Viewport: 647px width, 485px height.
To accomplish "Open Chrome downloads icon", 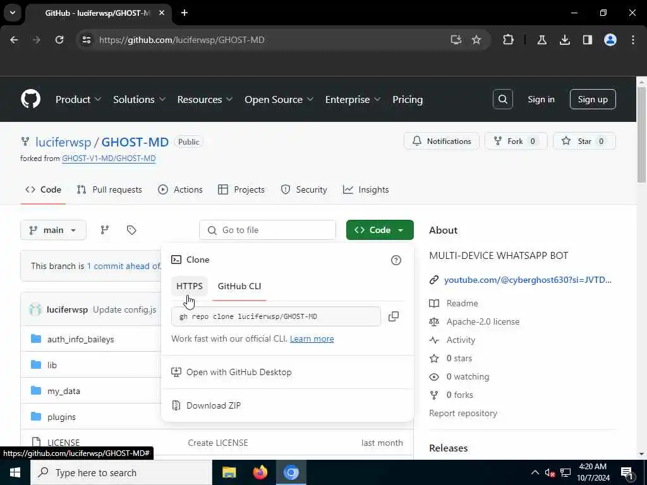I will pyautogui.click(x=564, y=40).
